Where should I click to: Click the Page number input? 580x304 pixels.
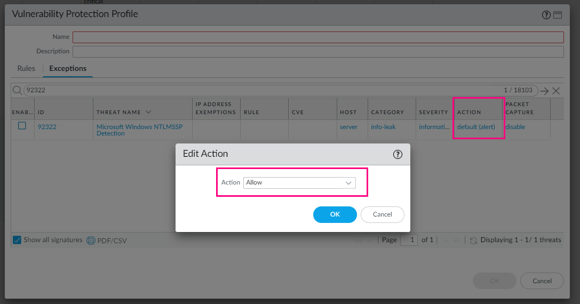[409, 240]
